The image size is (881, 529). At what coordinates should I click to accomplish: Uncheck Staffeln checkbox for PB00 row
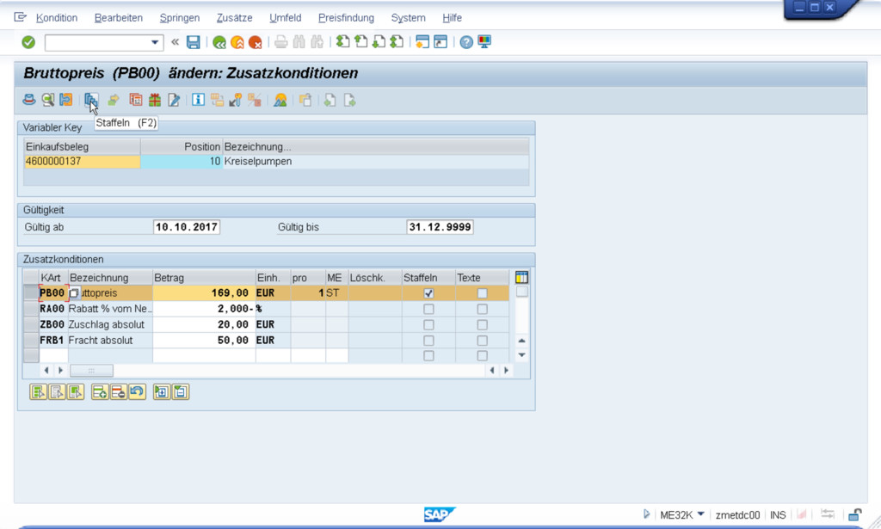[428, 293]
